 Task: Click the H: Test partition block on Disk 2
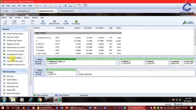[x=61, y=72]
